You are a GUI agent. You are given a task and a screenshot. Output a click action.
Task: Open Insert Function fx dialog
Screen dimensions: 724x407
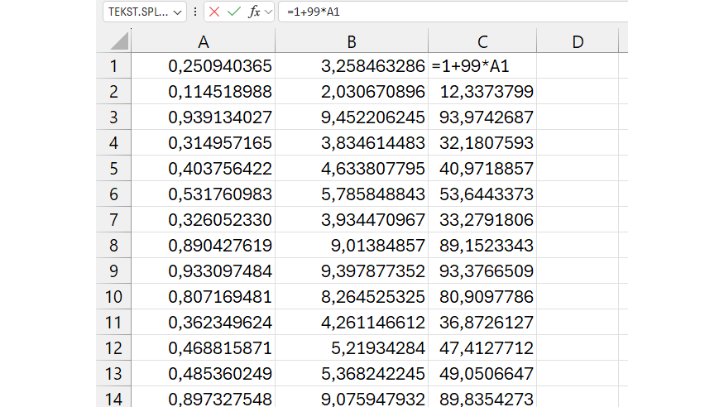(254, 12)
